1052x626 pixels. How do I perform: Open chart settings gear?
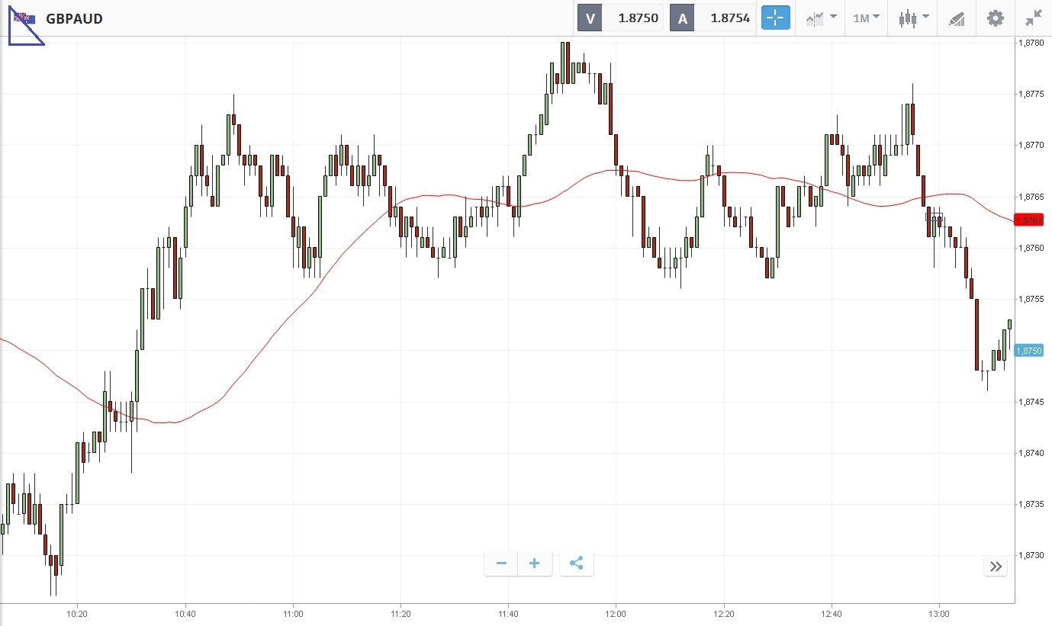[x=996, y=18]
